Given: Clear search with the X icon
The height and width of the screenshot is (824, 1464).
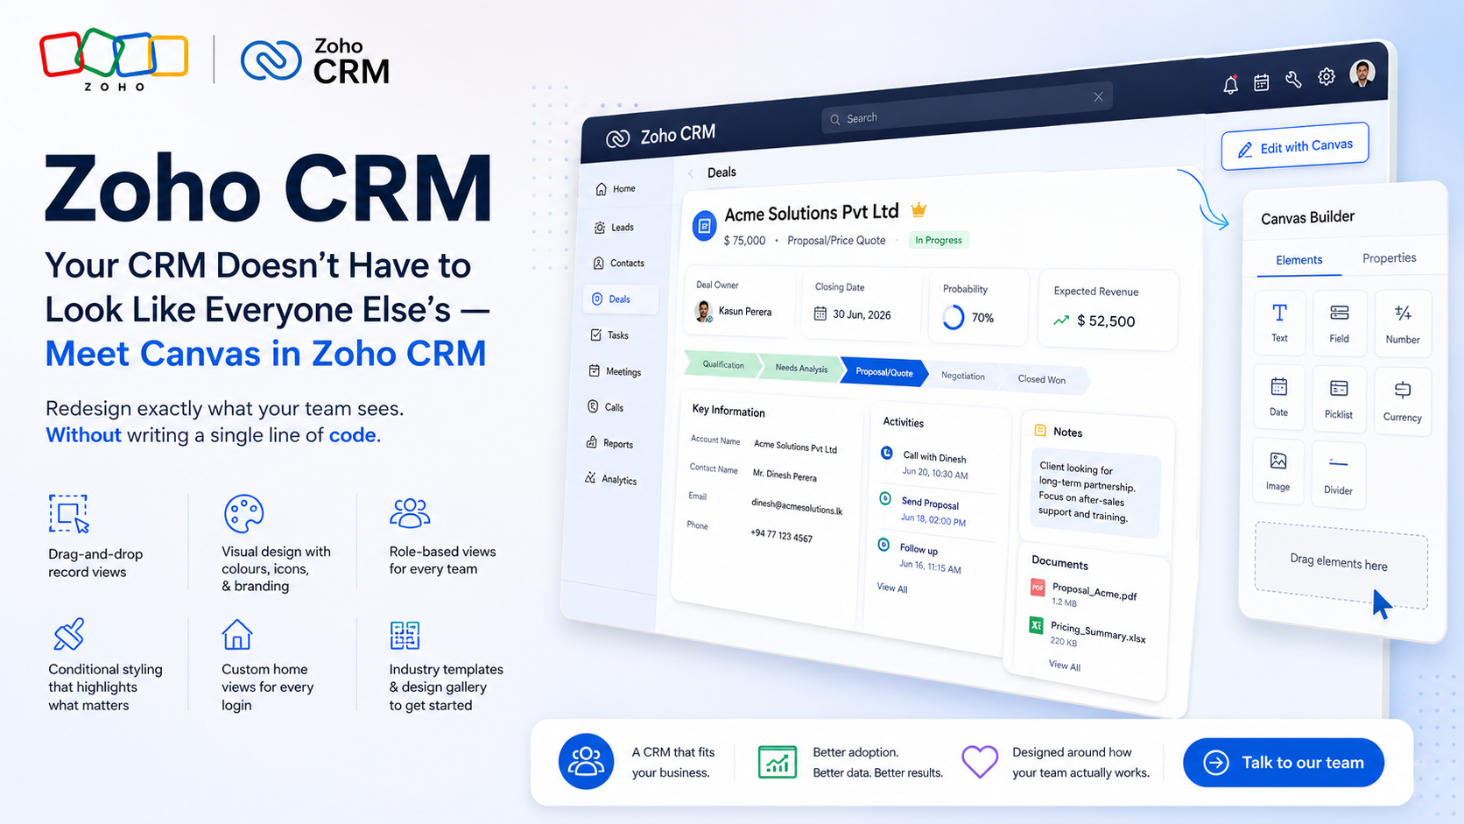Looking at the screenshot, I should (1098, 97).
